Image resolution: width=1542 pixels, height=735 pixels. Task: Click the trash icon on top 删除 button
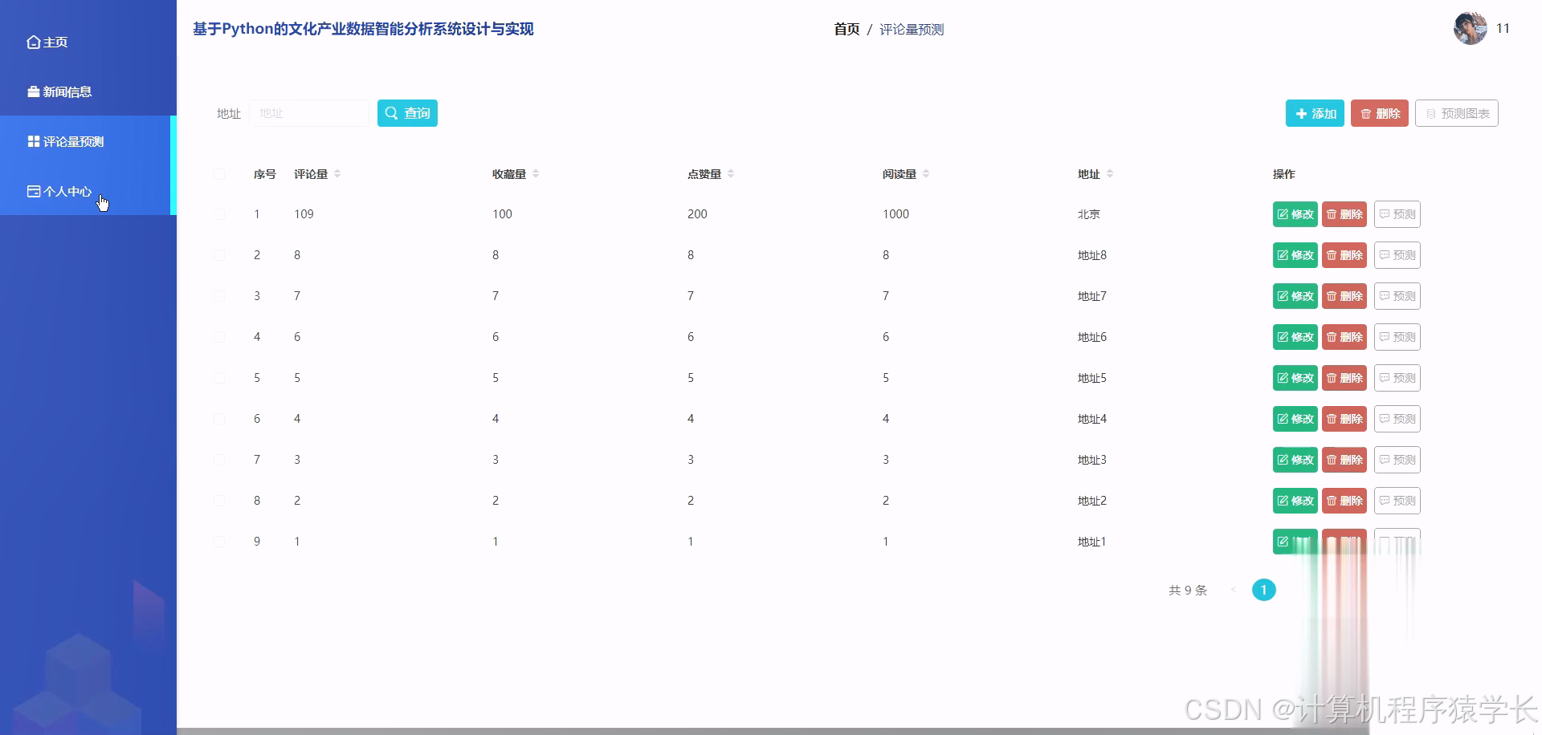(1366, 113)
